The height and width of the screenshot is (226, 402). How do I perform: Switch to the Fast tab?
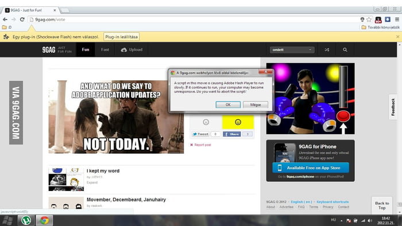pyautogui.click(x=105, y=50)
